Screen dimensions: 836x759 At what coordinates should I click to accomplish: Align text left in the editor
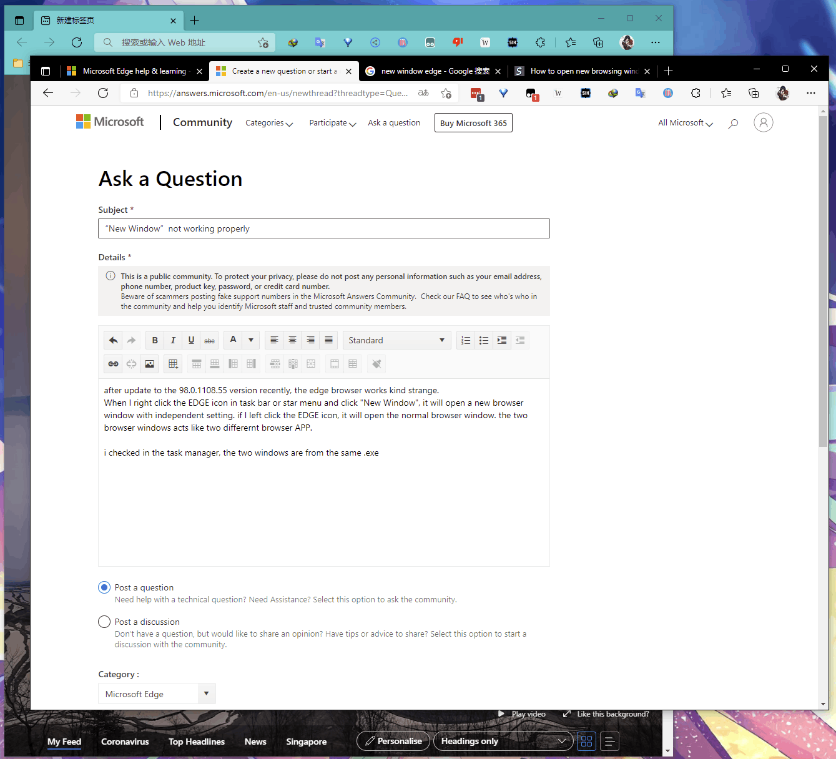point(274,340)
